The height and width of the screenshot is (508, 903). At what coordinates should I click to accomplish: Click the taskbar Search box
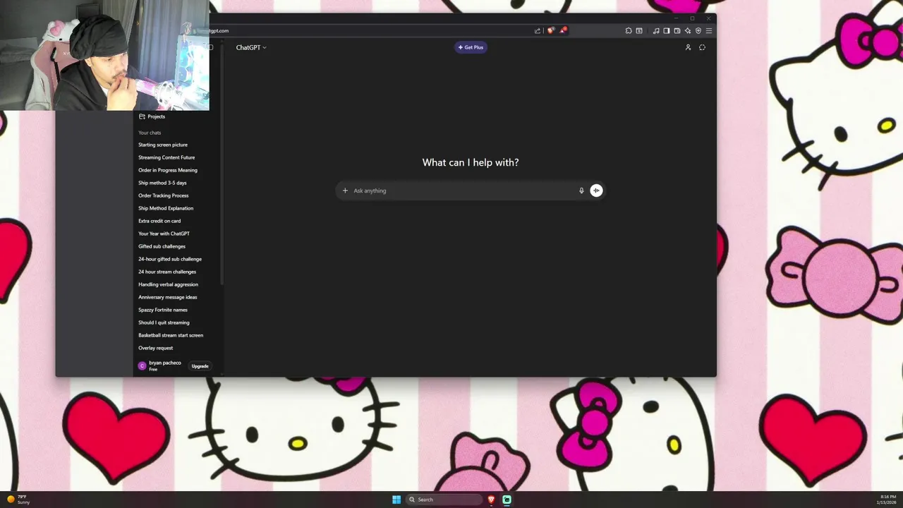pos(444,500)
